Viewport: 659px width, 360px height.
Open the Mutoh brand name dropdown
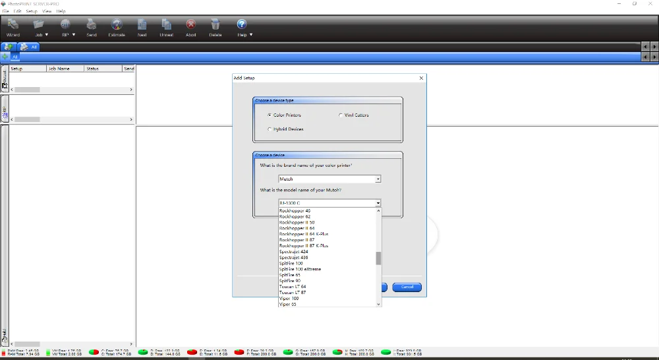(x=329, y=179)
